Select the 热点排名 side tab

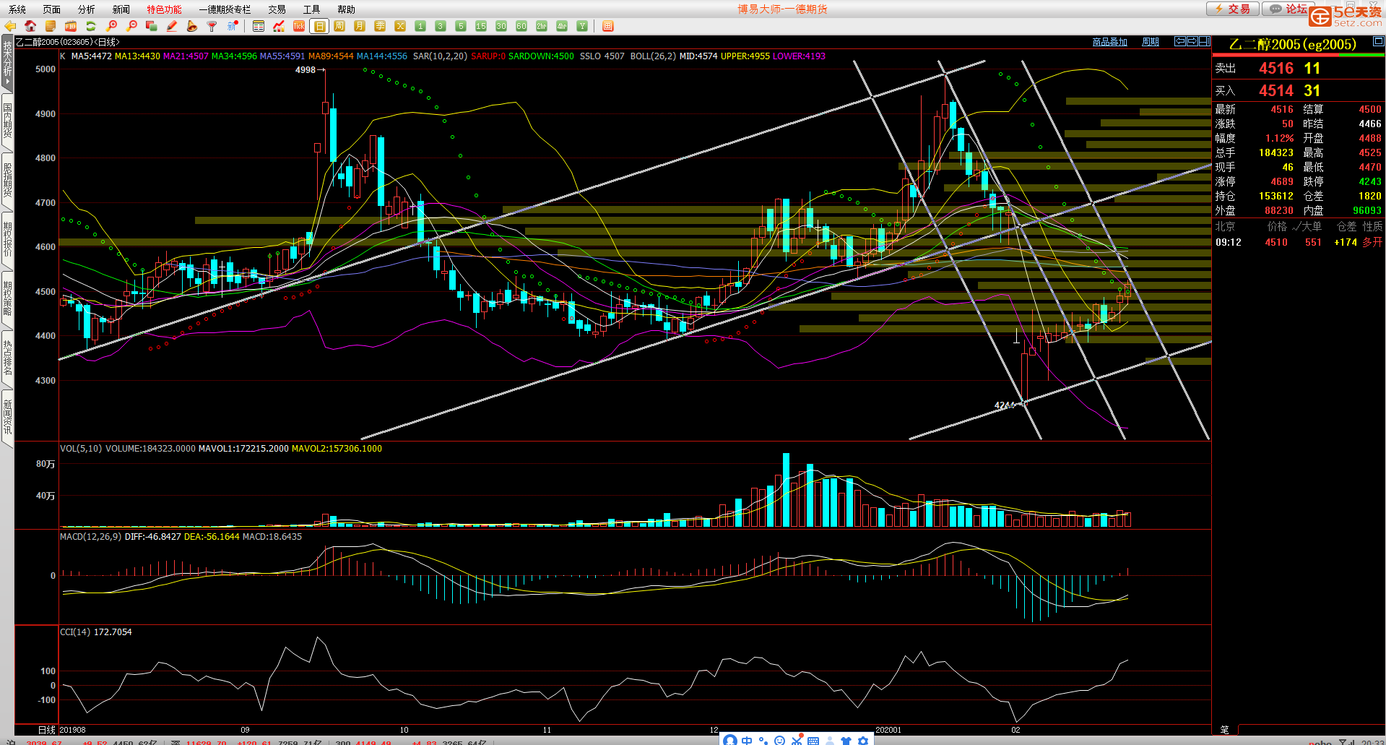click(x=7, y=358)
